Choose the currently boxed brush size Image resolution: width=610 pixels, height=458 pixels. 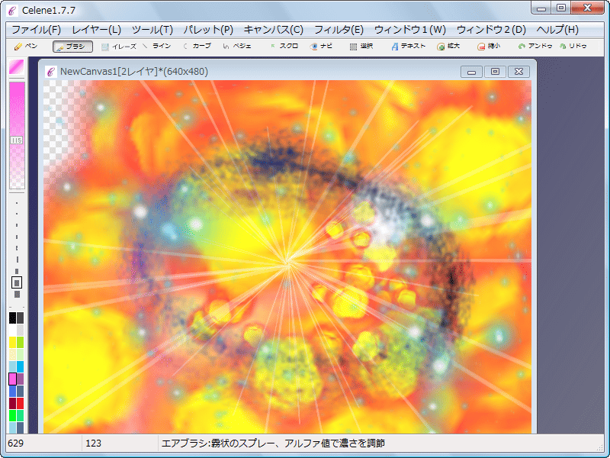[x=17, y=282]
